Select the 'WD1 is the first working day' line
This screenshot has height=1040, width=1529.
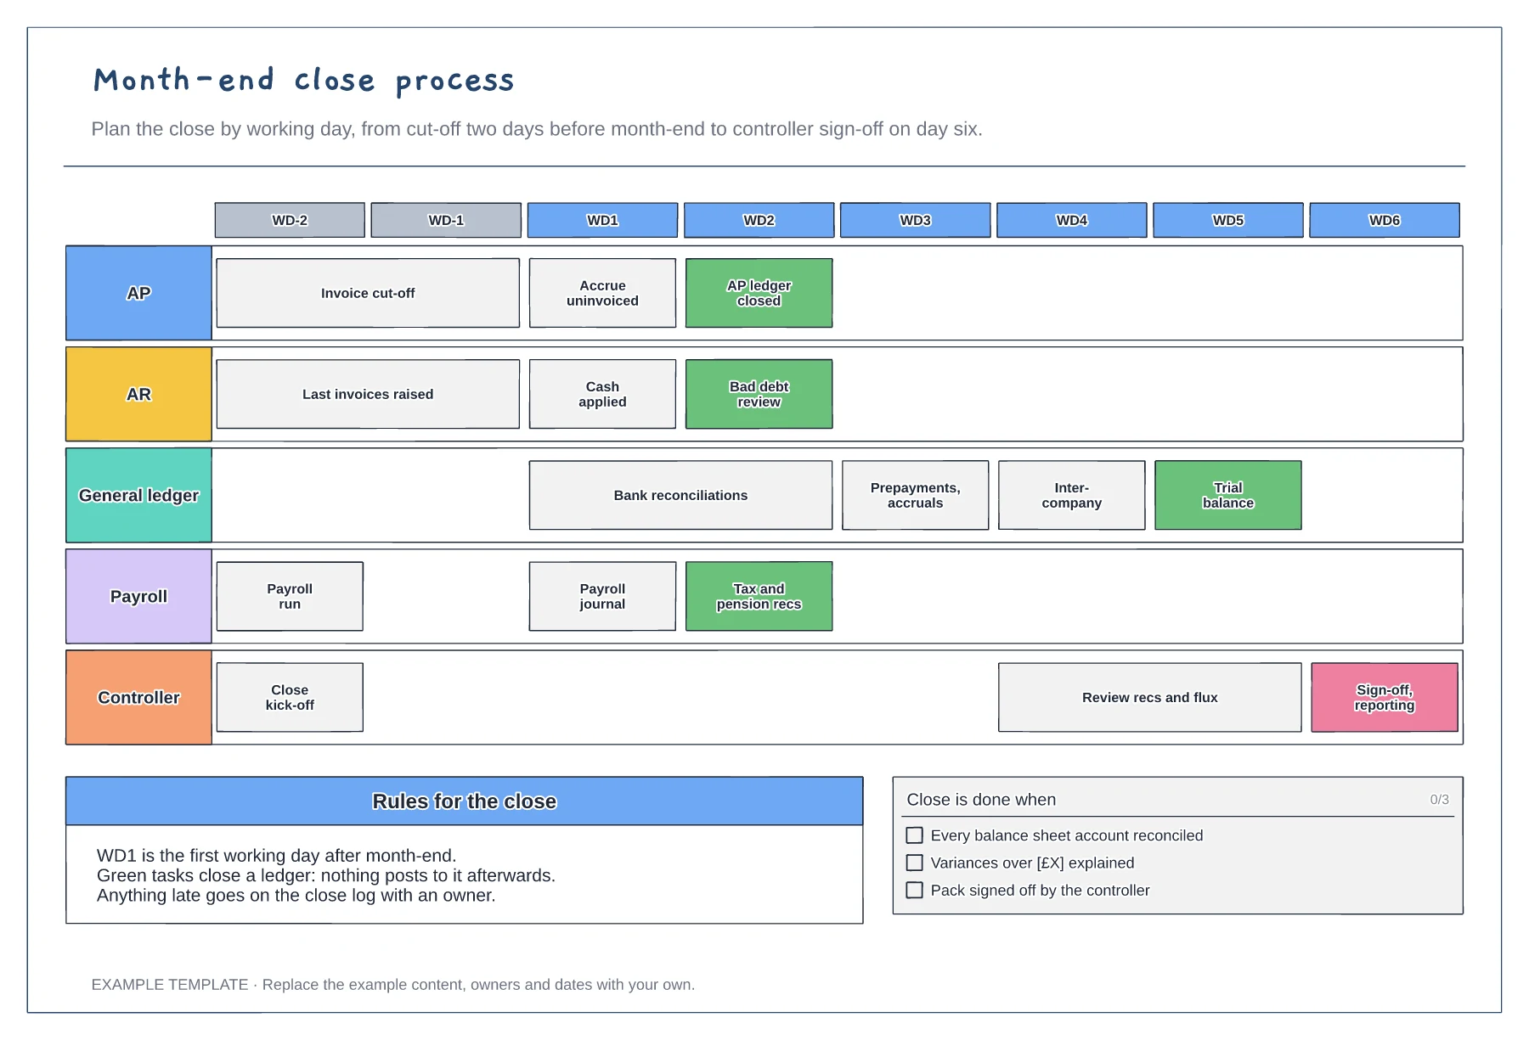point(276,855)
